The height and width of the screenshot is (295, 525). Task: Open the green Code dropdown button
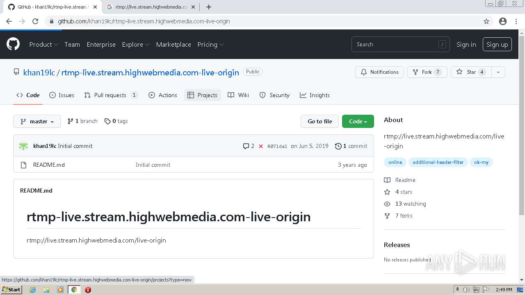[358, 121]
